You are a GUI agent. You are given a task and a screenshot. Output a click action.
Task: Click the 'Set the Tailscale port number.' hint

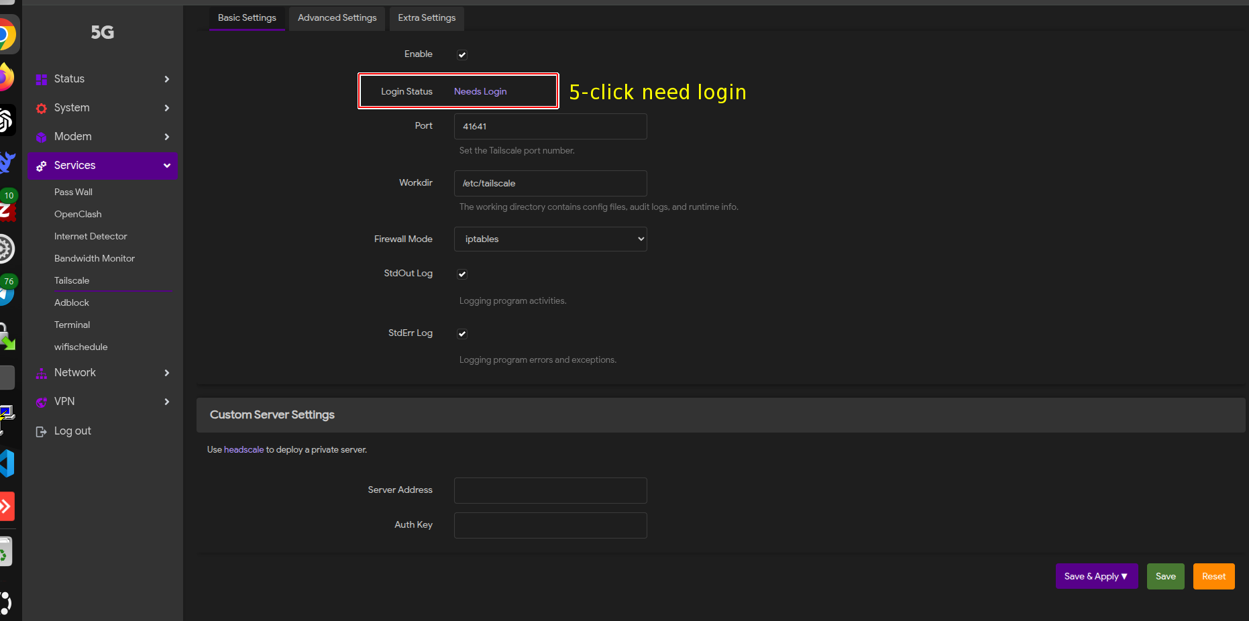[x=517, y=151]
